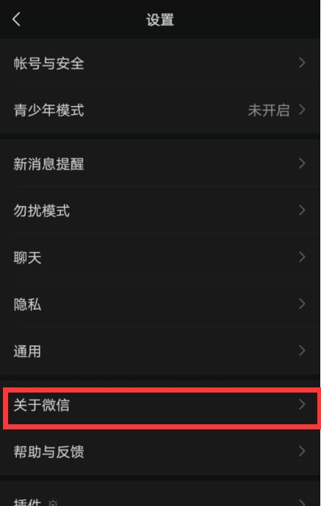Click the chevron beside 关于微信
The height and width of the screenshot is (506, 321).
(302, 404)
